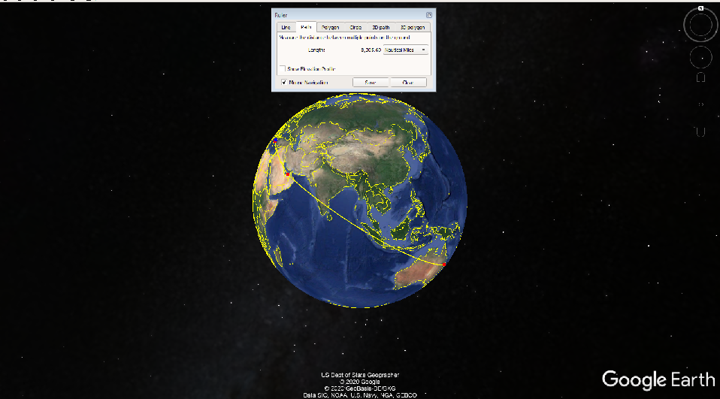Click the Clear button in Ruler

point(408,83)
